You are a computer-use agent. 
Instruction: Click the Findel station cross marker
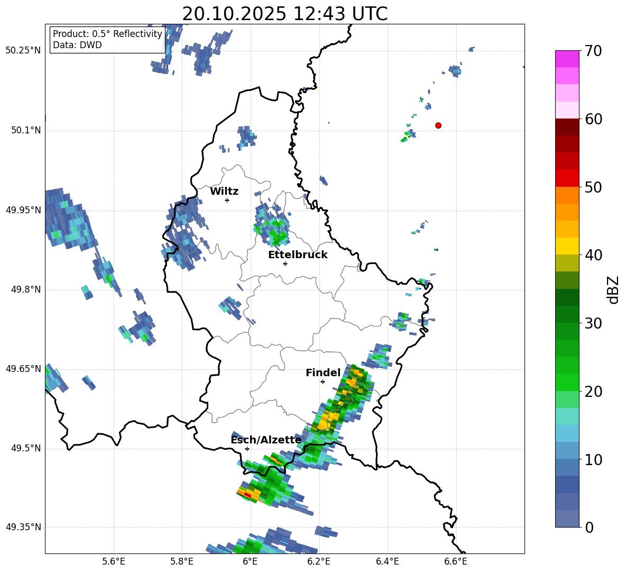(323, 382)
